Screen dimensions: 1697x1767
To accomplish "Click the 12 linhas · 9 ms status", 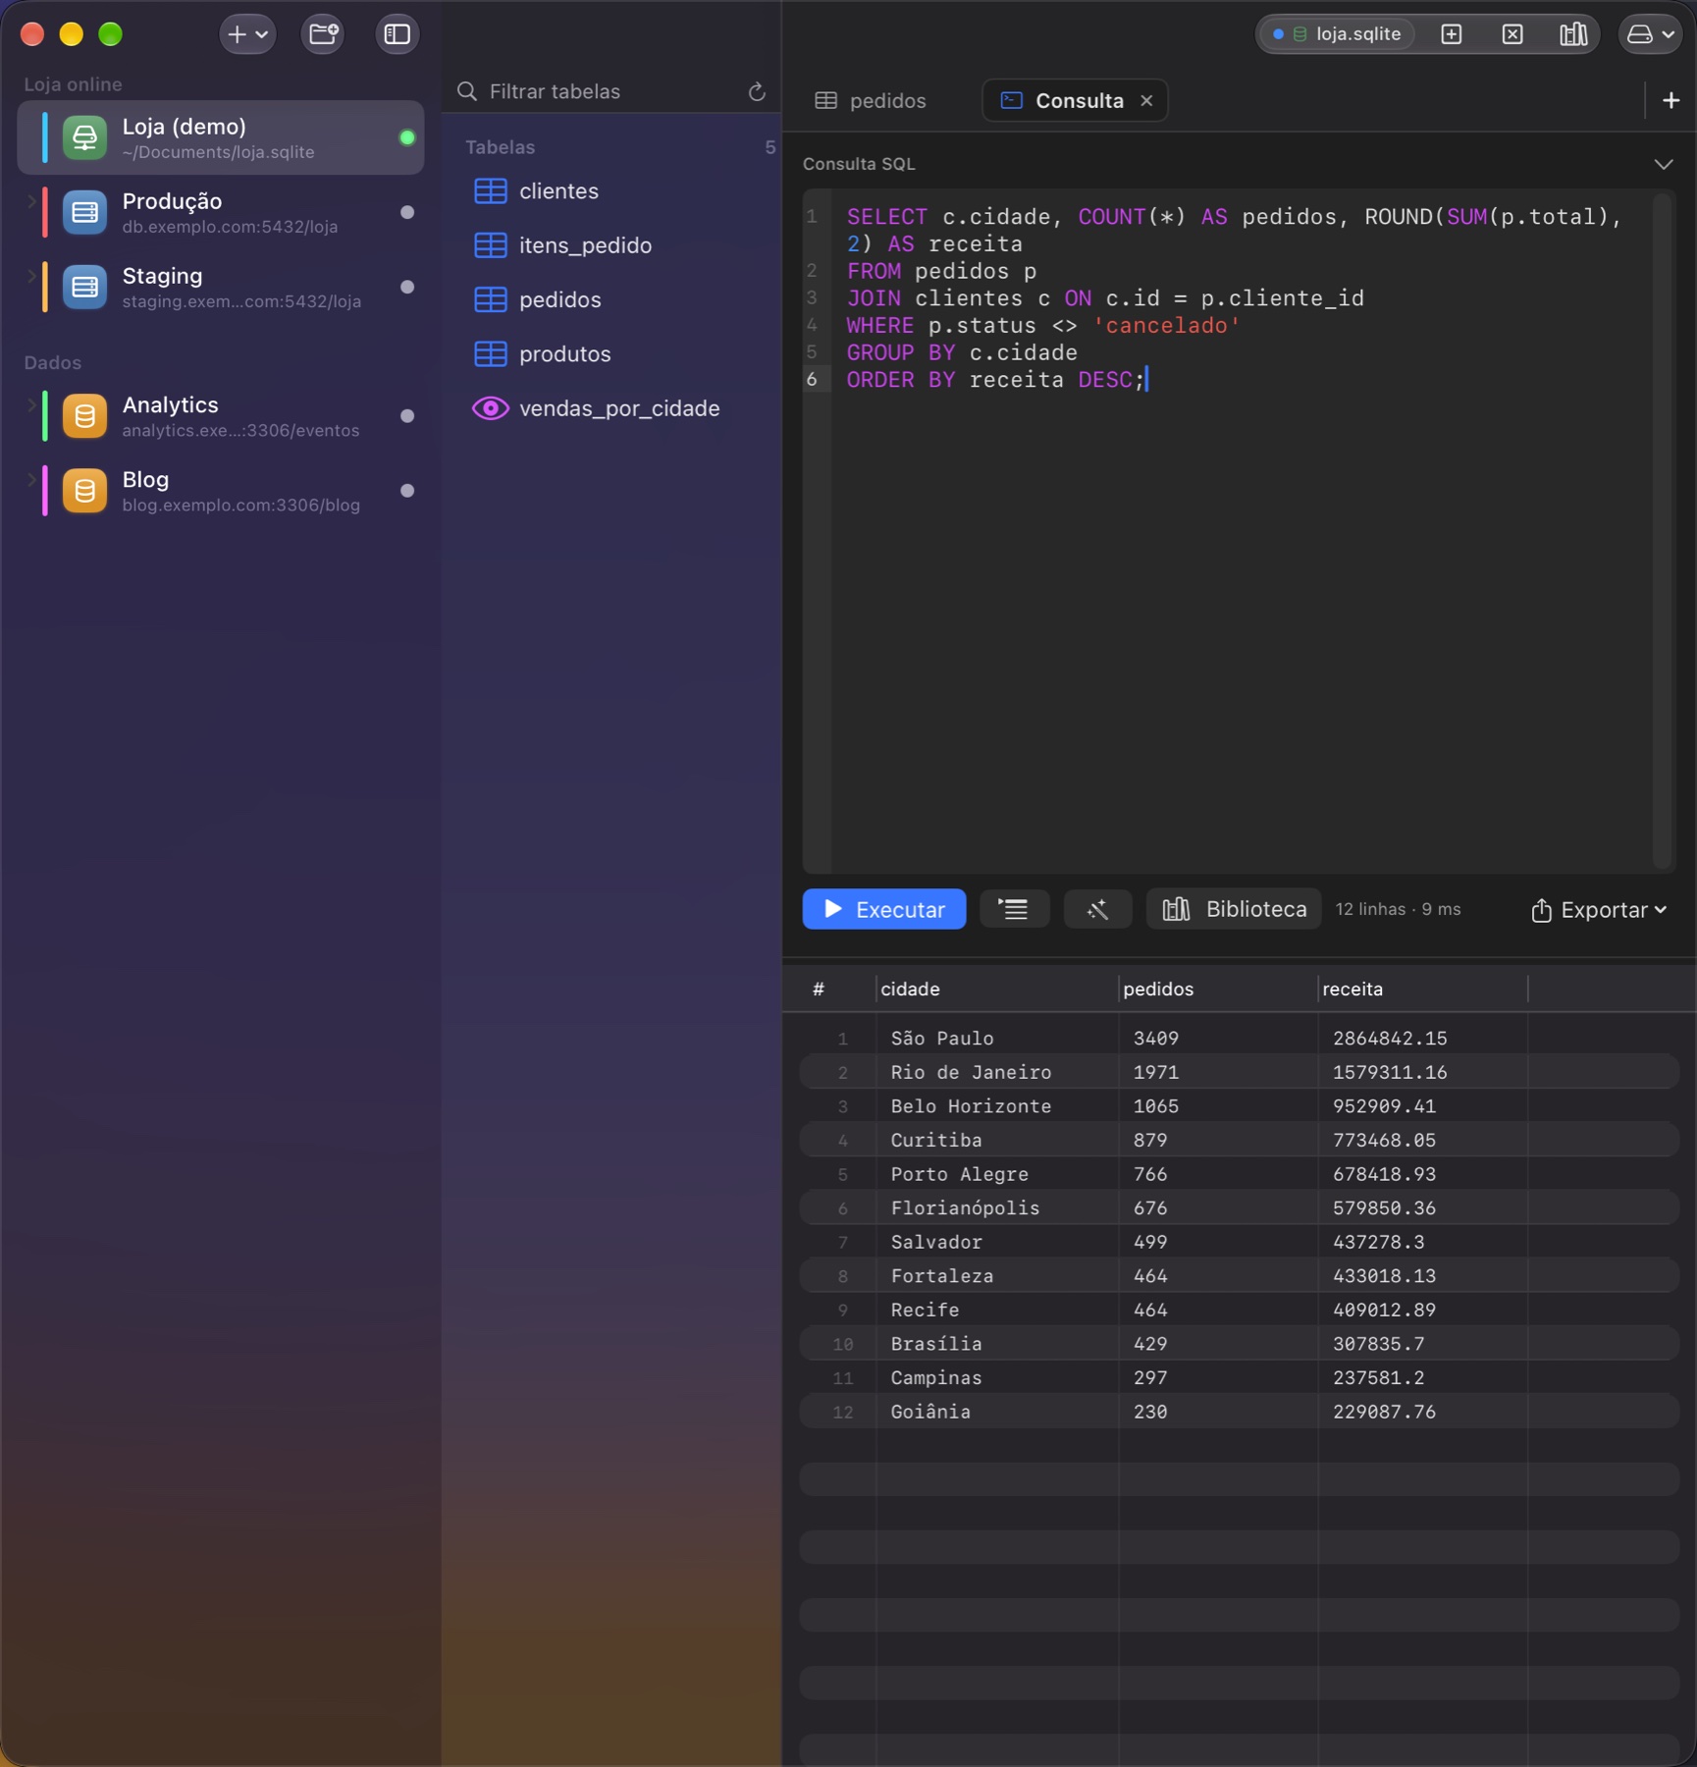I will click(x=1398, y=910).
